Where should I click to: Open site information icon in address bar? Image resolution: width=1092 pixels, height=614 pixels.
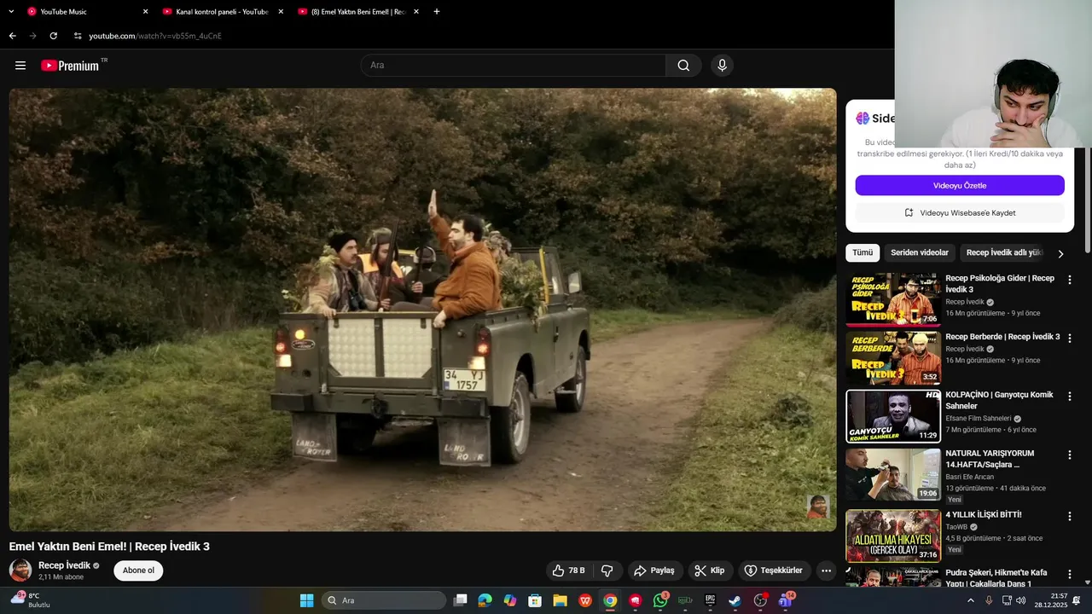click(x=77, y=36)
